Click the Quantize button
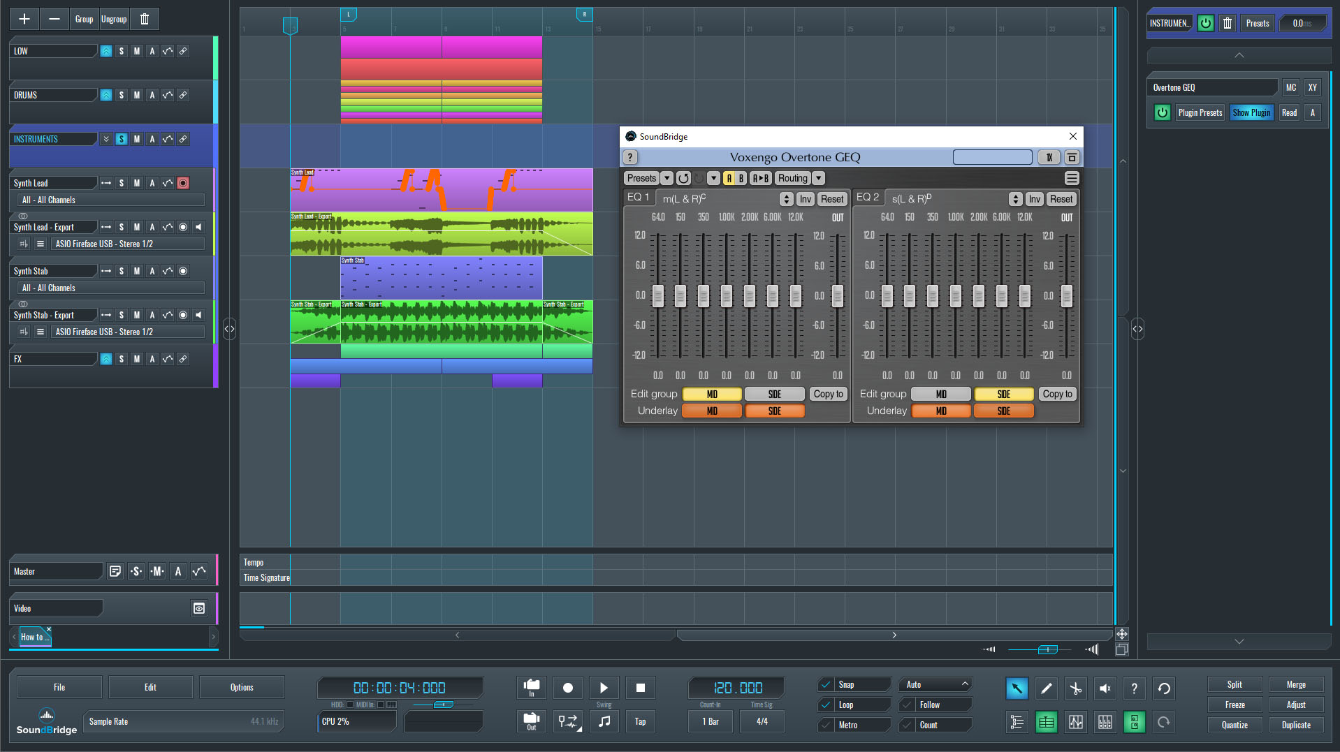 coord(1235,725)
